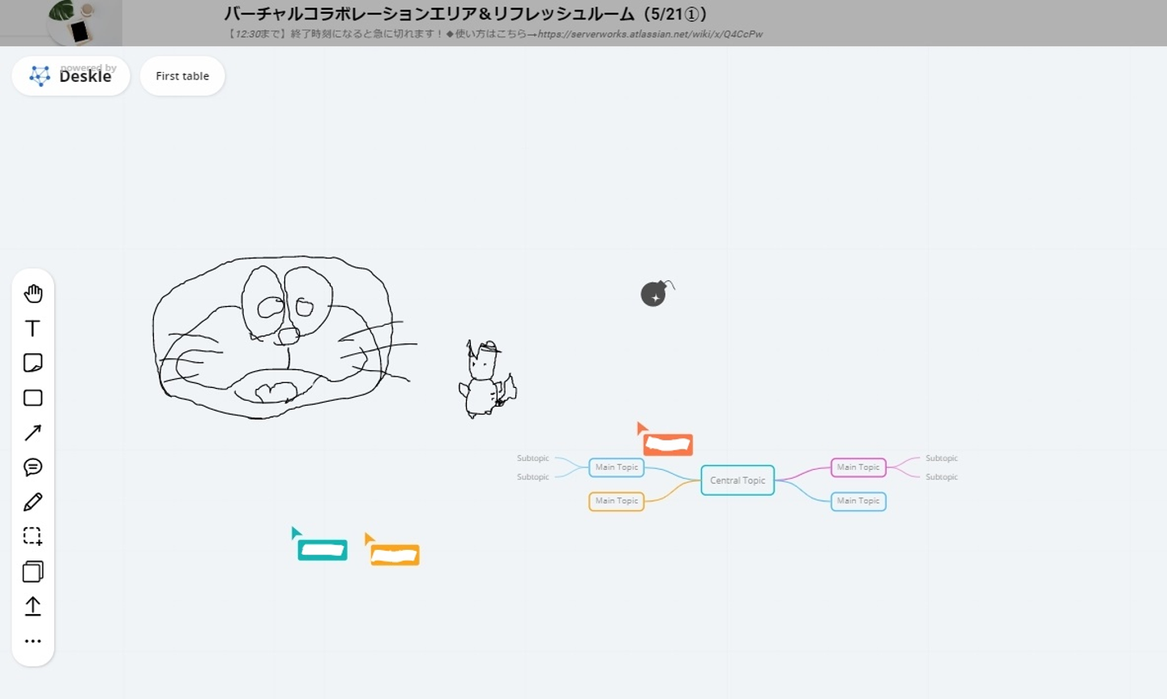Pick the Arrow connector tool
This screenshot has height=699, width=1167.
(33, 433)
